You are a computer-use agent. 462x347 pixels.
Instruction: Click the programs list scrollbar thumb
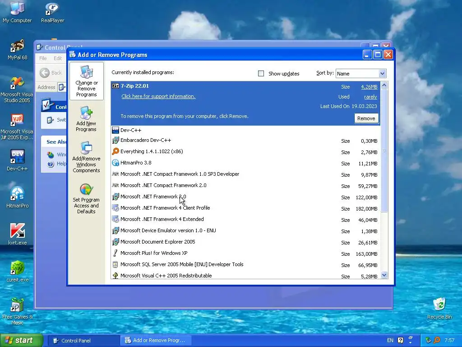pyautogui.click(x=384, y=150)
